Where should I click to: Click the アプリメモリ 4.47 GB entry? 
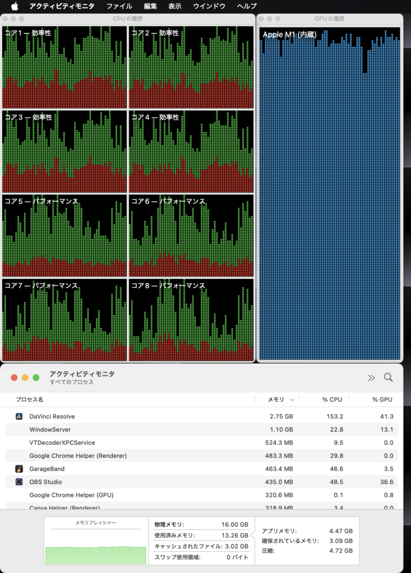coord(307,531)
